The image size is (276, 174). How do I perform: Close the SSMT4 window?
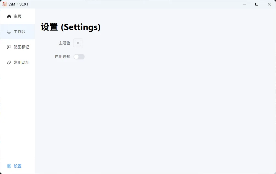coord(269,4)
